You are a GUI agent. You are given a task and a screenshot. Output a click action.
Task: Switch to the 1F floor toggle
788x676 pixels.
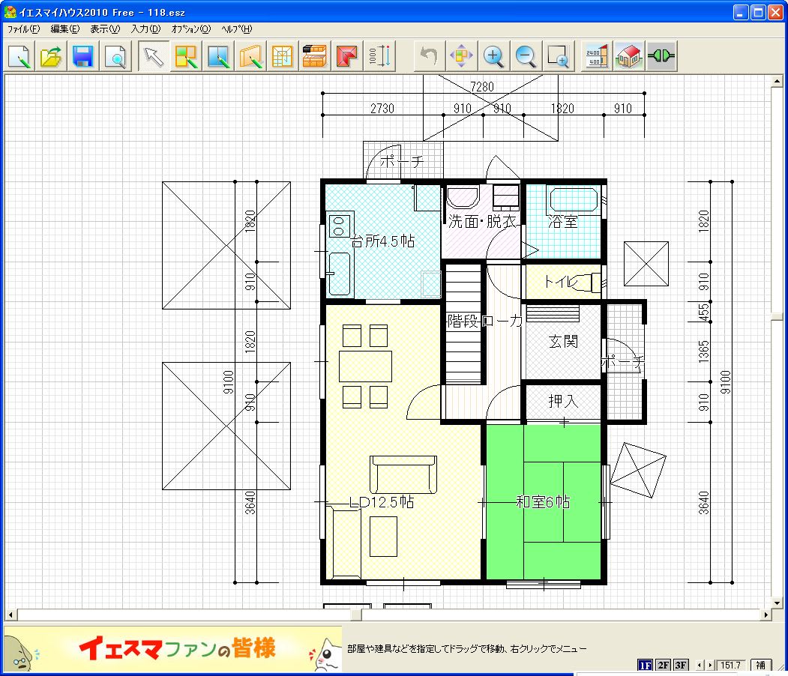(645, 666)
